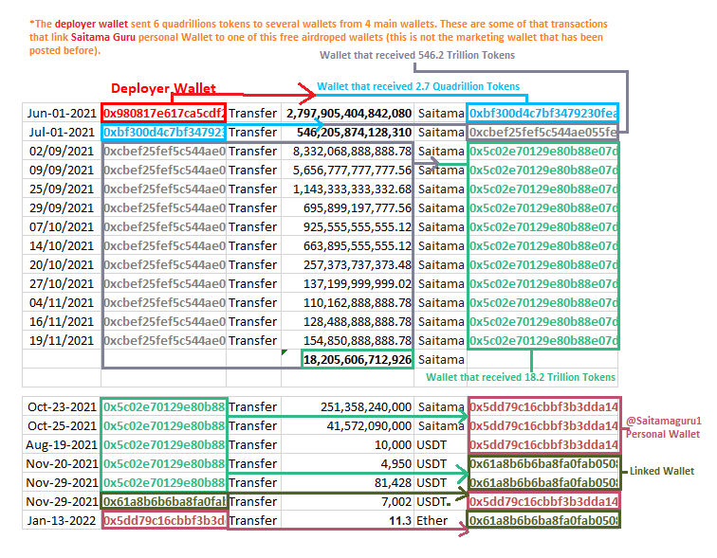The width and height of the screenshot is (717, 558).
Task: Click recipient 0xcbef25fef5c544ae055fe in Jul-01-2021 row
Action: tap(542, 133)
